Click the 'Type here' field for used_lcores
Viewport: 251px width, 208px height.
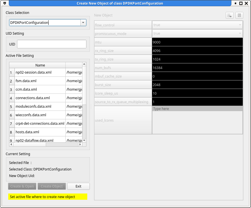197,109
